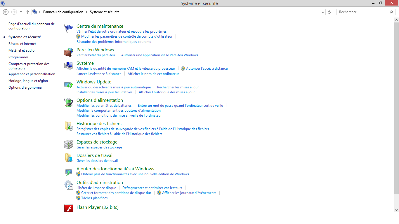Select Horloge, langue et région
Image resolution: width=399 pixels, height=224 pixels.
tap(28, 81)
